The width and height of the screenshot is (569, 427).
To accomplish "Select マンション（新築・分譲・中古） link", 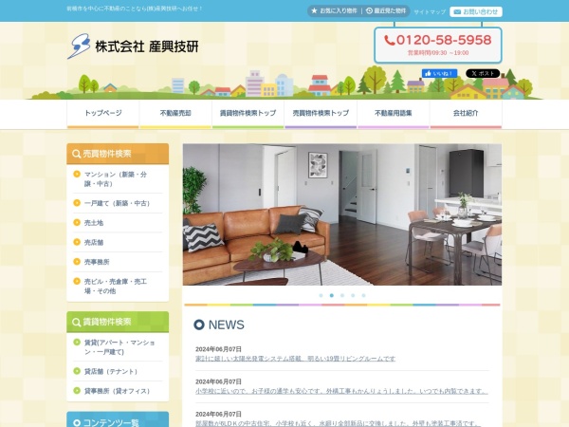I will click(x=116, y=179).
